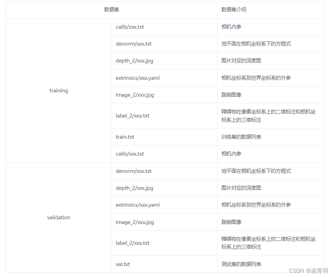Click the calib/xxx.txt entry under training
The height and width of the screenshot is (277, 334).
(130, 27)
